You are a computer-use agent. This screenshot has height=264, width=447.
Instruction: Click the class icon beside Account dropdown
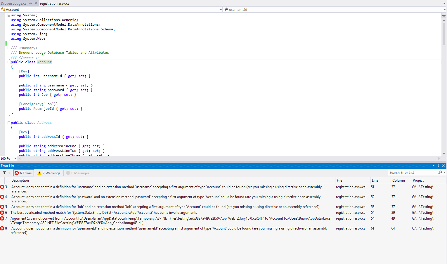(x=3, y=10)
